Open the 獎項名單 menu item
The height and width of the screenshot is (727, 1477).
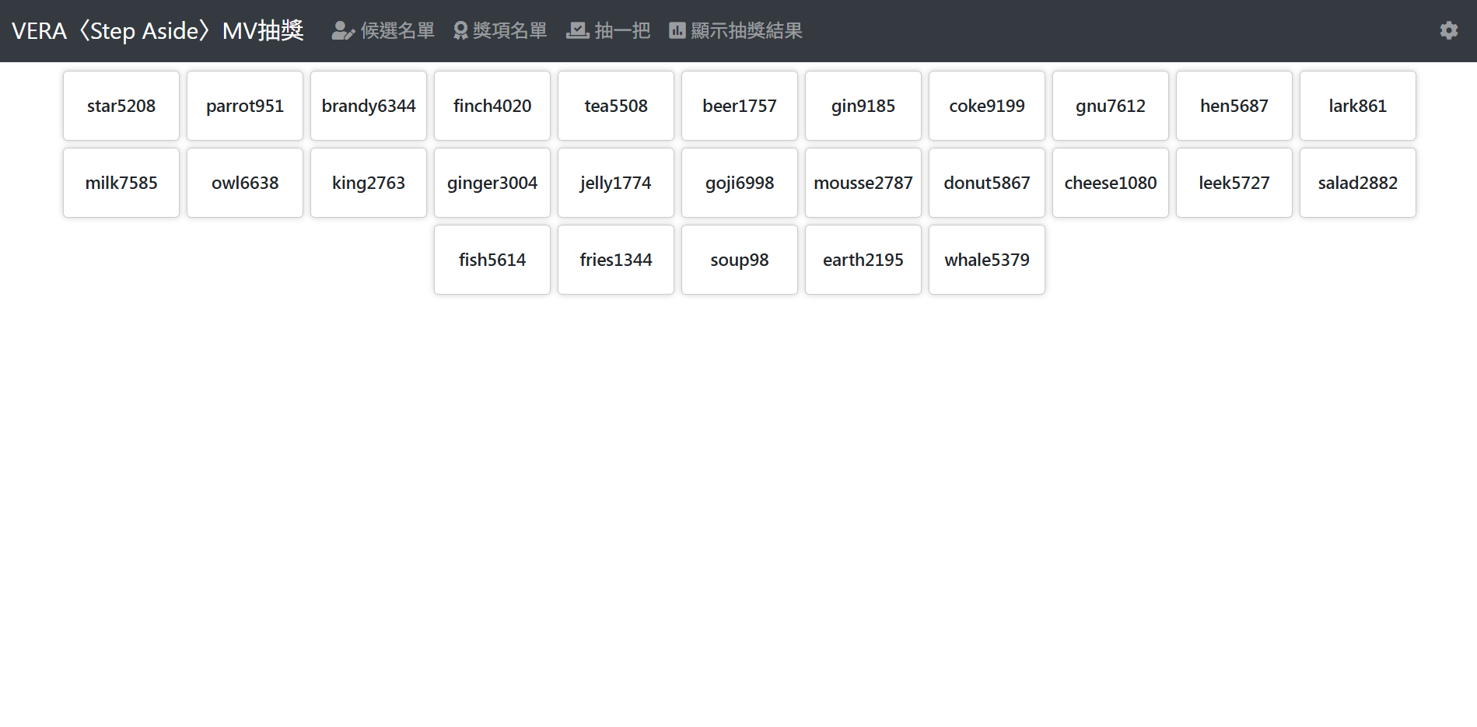tap(500, 30)
